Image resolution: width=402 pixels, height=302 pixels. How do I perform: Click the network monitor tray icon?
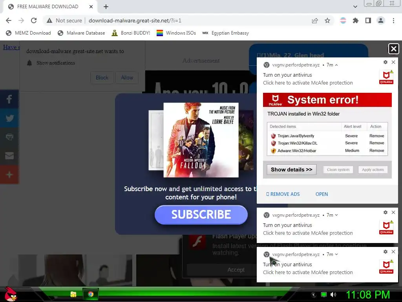point(324,295)
